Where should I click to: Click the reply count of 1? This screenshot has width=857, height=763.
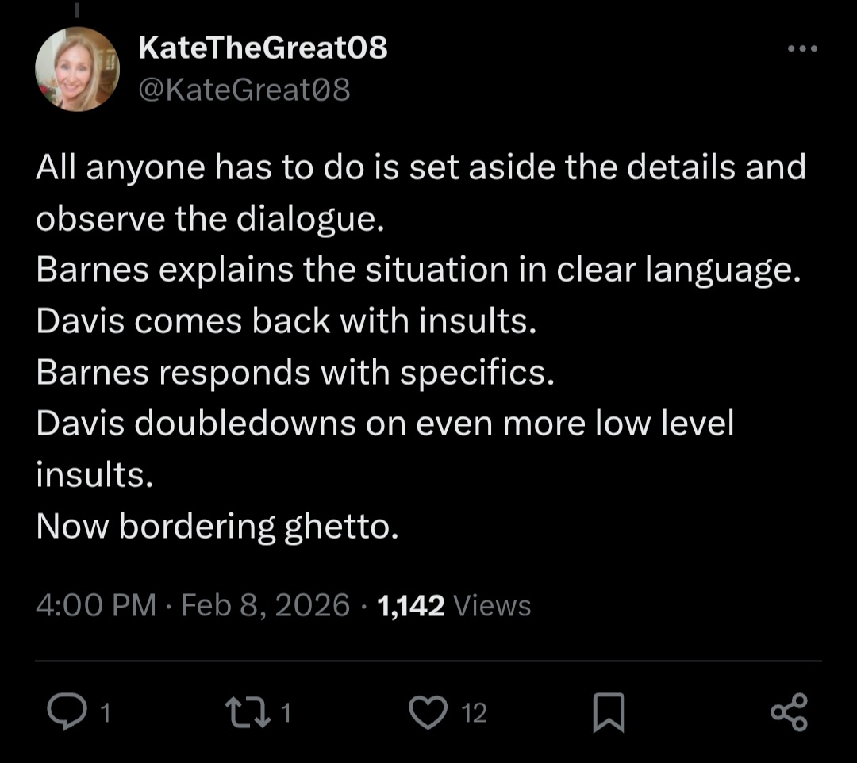(x=105, y=713)
